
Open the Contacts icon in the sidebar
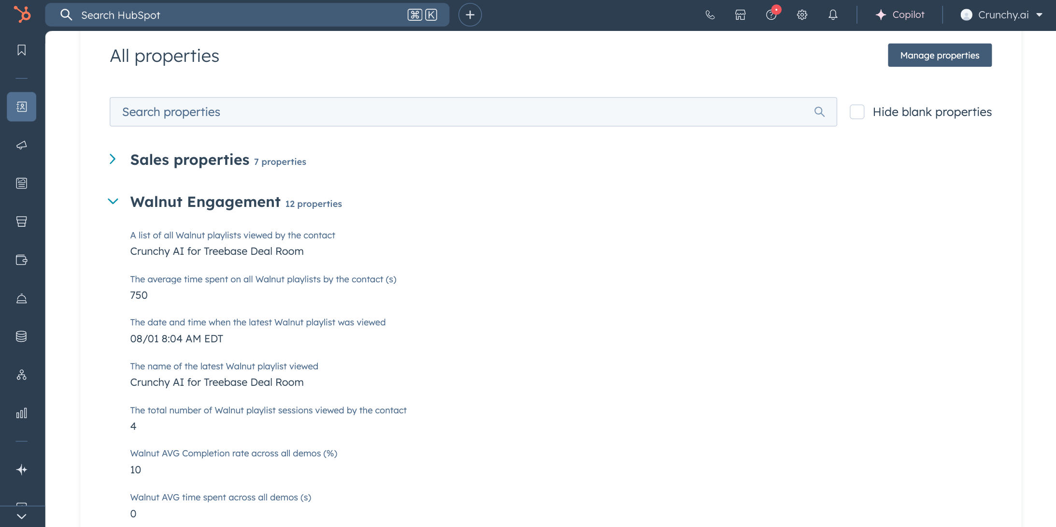pyautogui.click(x=21, y=106)
